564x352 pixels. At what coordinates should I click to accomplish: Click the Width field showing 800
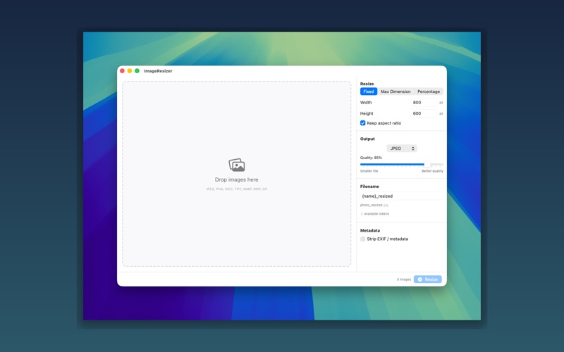click(x=424, y=102)
